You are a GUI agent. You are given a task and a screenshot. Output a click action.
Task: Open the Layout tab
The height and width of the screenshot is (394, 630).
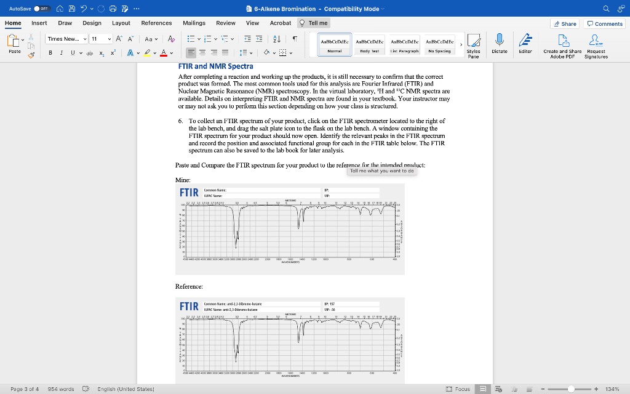tap(121, 23)
